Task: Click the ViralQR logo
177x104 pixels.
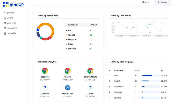Action: [13, 5]
